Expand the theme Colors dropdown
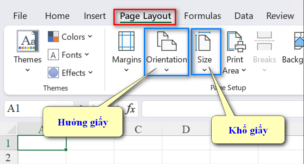The height and width of the screenshot is (164, 304). coord(90,37)
